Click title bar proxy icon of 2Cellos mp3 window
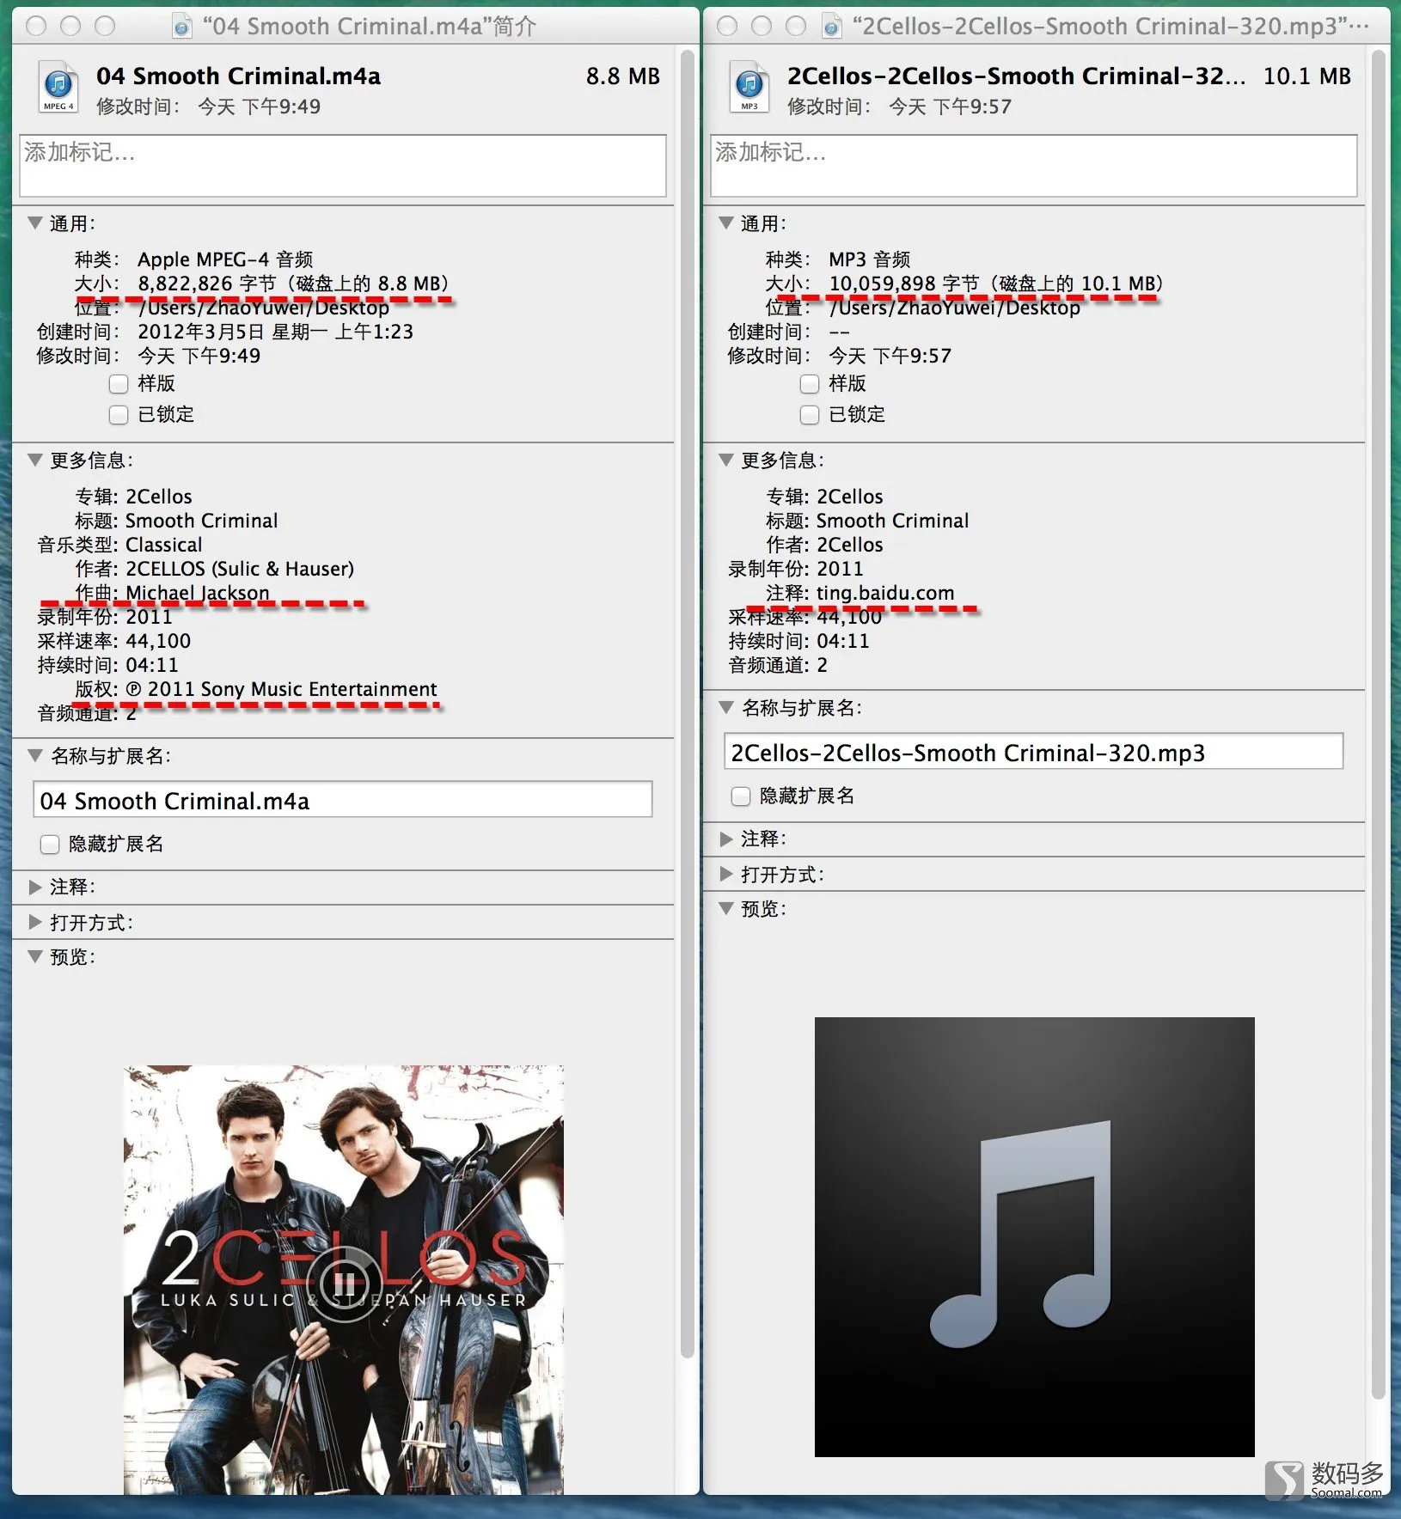Image resolution: width=1401 pixels, height=1519 pixels. [831, 27]
